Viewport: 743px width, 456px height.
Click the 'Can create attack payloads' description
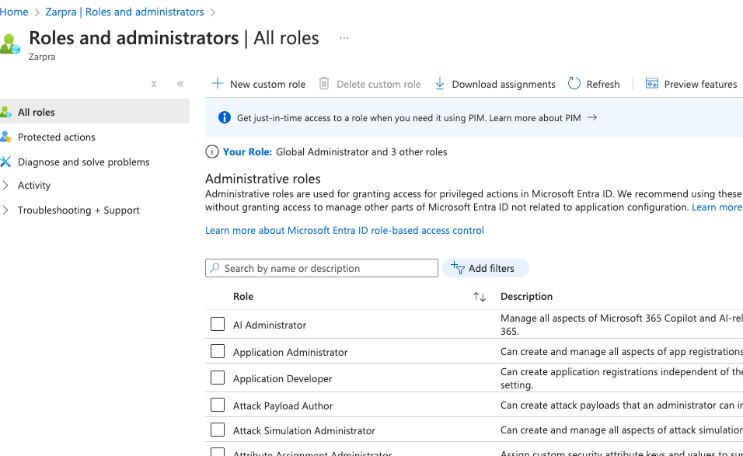click(622, 405)
